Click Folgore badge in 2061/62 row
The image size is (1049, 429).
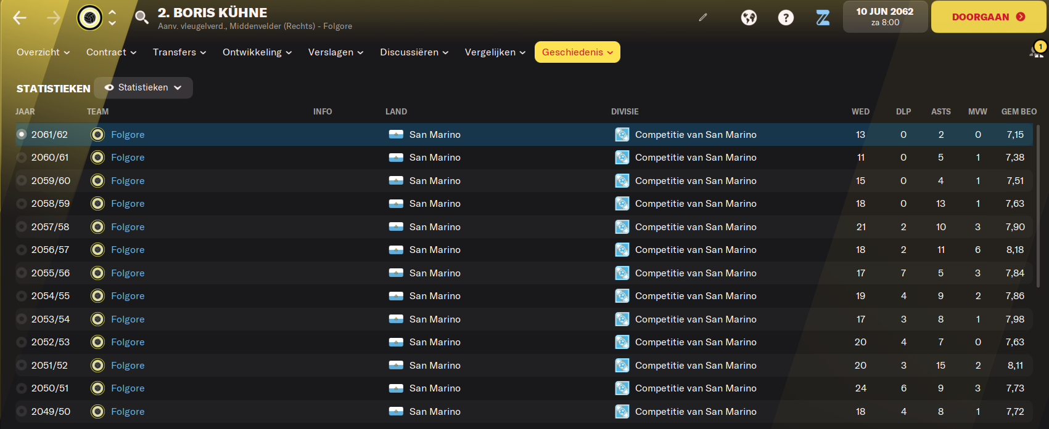click(x=97, y=134)
